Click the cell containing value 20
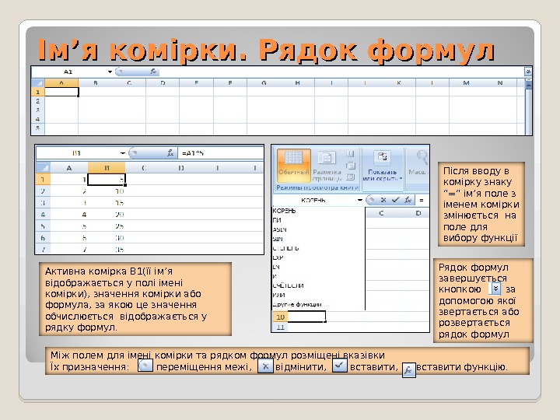The height and width of the screenshot is (420, 560). coord(107,215)
